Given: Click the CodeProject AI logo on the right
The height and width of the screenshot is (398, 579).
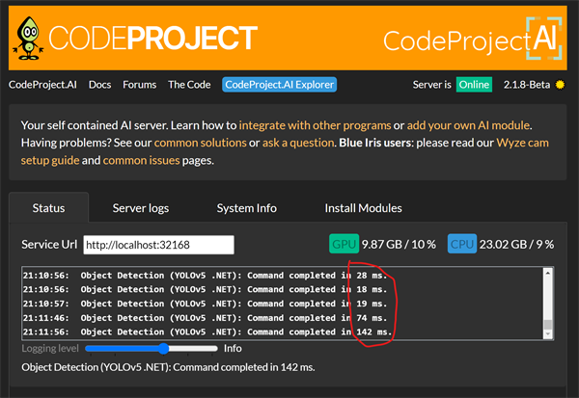Looking at the screenshot, I should 473,39.
